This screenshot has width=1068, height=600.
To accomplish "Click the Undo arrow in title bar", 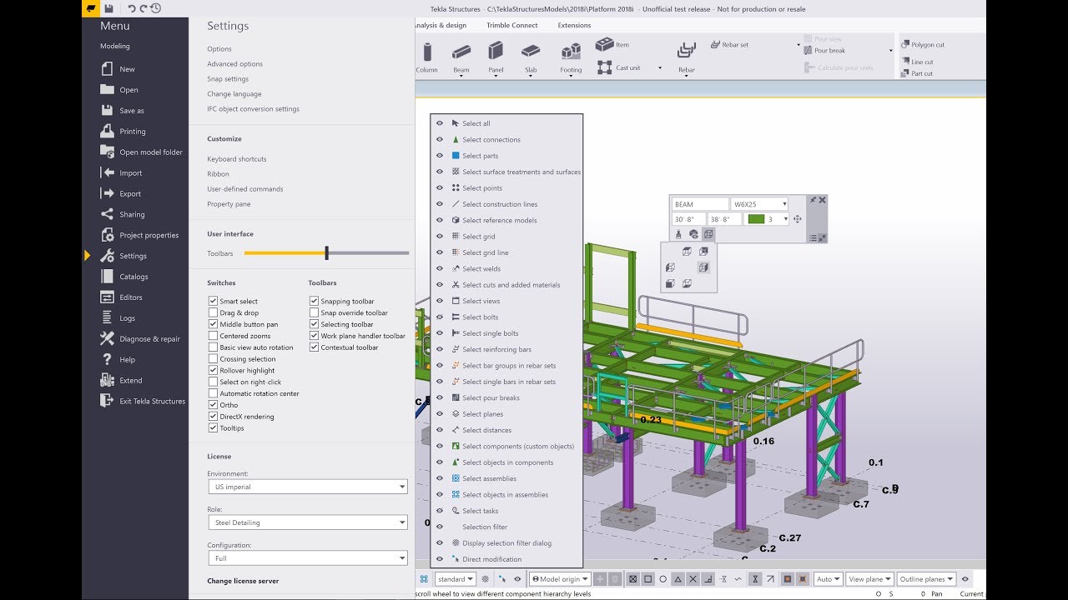I will point(132,8).
